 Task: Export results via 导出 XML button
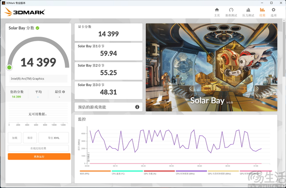pyautogui.click(x=54, y=138)
